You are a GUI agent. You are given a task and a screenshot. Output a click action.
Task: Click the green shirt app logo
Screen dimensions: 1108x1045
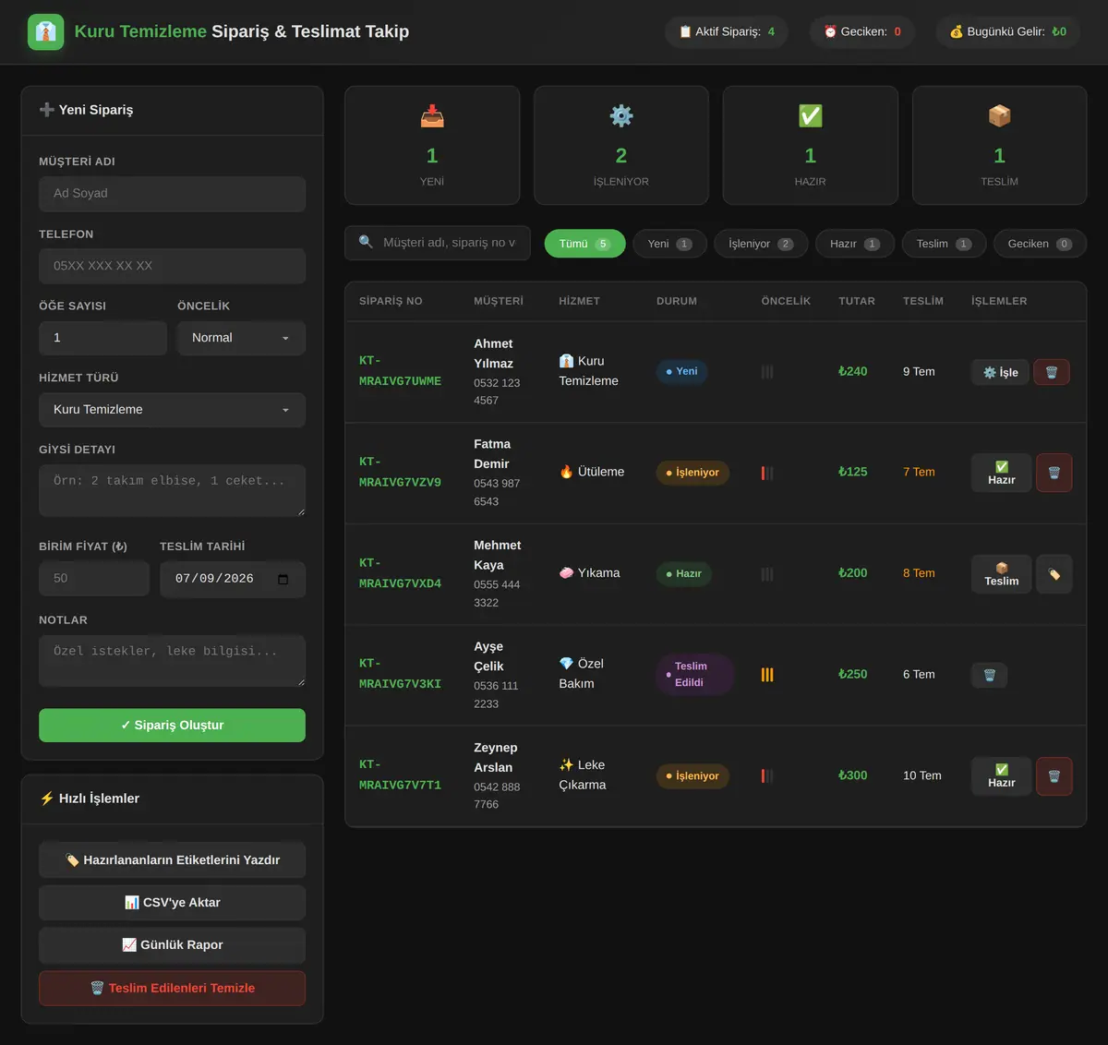click(46, 31)
